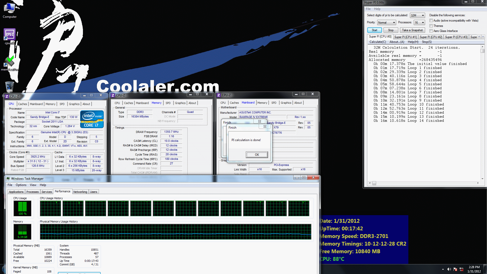Open Task Manager View menu
The image size is (487, 274).
[x=33, y=185]
